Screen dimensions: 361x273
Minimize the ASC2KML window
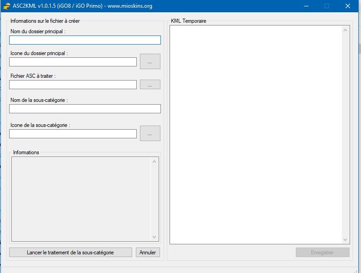[x=305, y=6]
